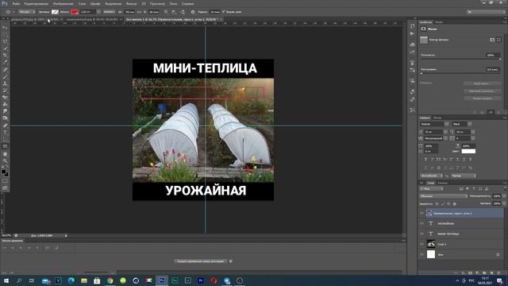
Task: Select the Eraser tool
Action: coord(5,97)
